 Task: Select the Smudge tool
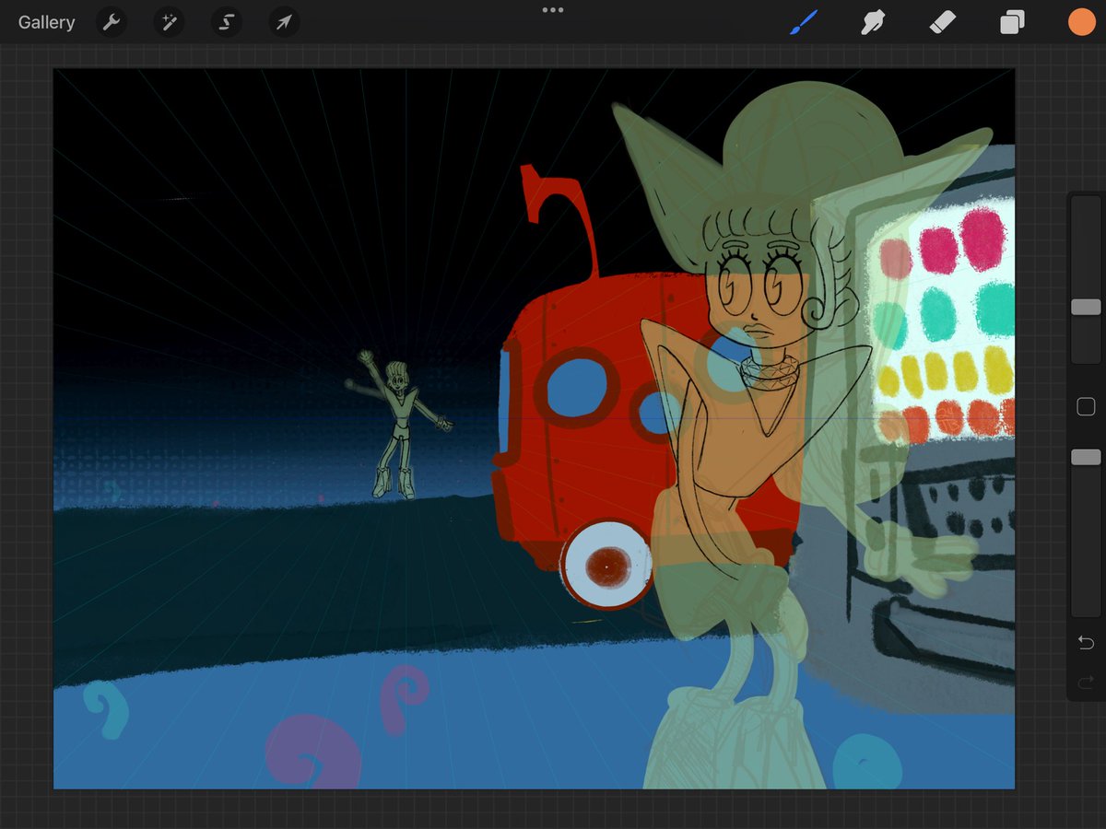click(x=873, y=22)
